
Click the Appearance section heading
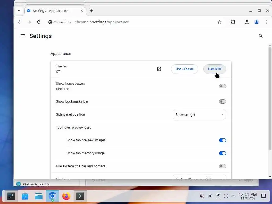pyautogui.click(x=61, y=54)
